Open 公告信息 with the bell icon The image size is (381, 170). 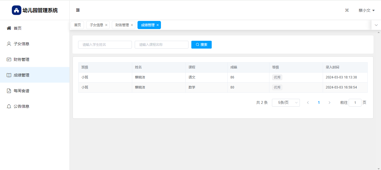[9, 106]
